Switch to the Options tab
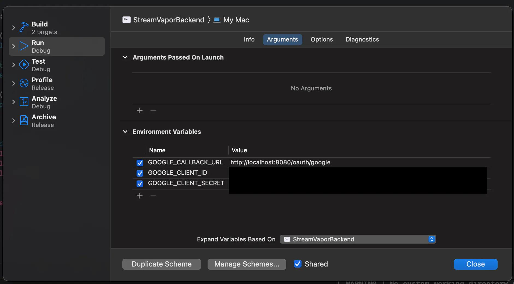Image resolution: width=514 pixels, height=284 pixels. (x=322, y=39)
